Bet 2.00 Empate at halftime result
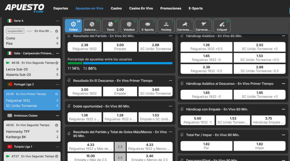This screenshot has width=290, height=161. coord(120,92)
